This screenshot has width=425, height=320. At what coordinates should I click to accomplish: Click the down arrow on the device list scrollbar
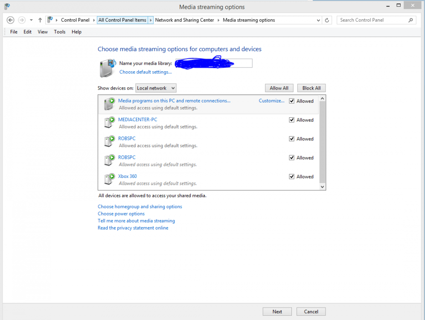tap(322, 186)
